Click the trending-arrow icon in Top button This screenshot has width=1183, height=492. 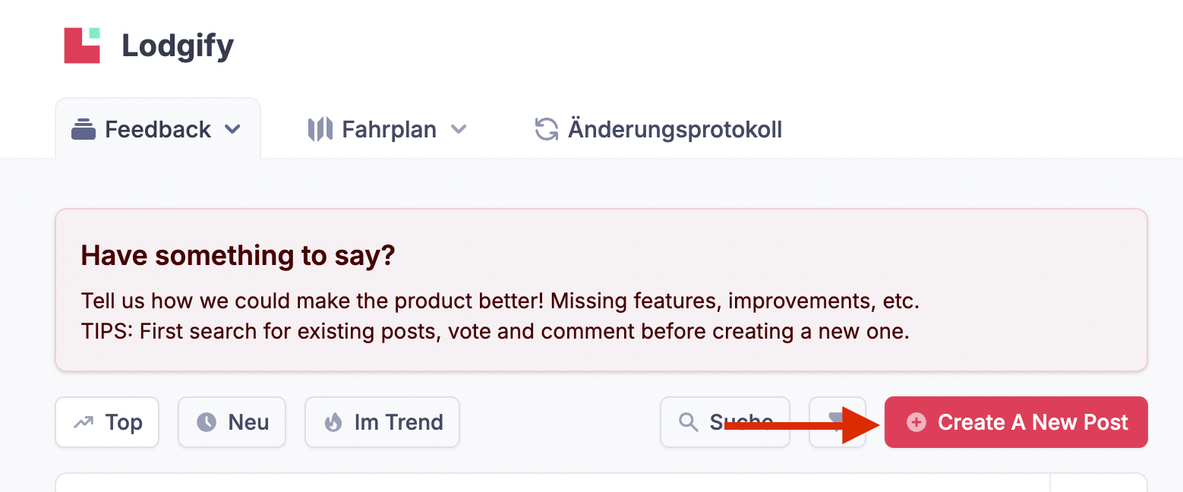pyautogui.click(x=84, y=422)
